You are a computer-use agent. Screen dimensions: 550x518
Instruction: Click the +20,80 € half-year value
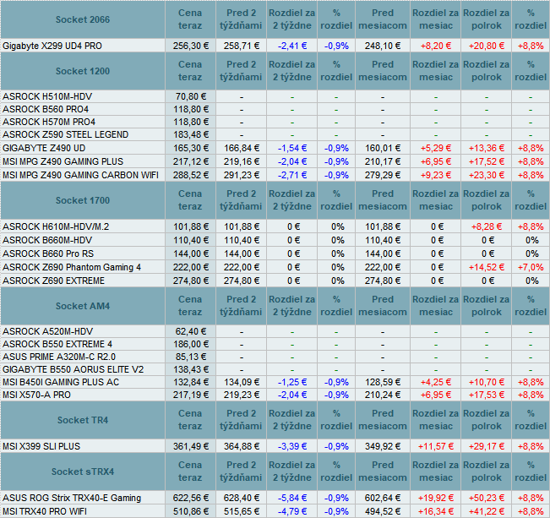(486, 46)
